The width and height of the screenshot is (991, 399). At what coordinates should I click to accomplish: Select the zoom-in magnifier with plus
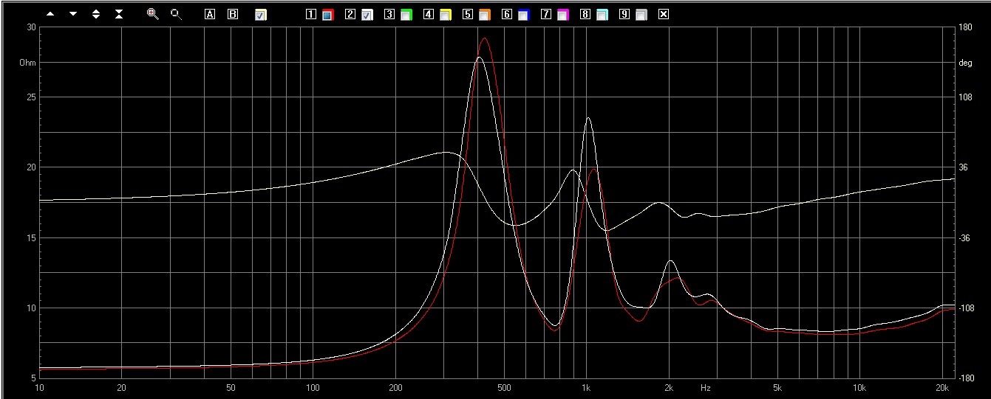153,14
